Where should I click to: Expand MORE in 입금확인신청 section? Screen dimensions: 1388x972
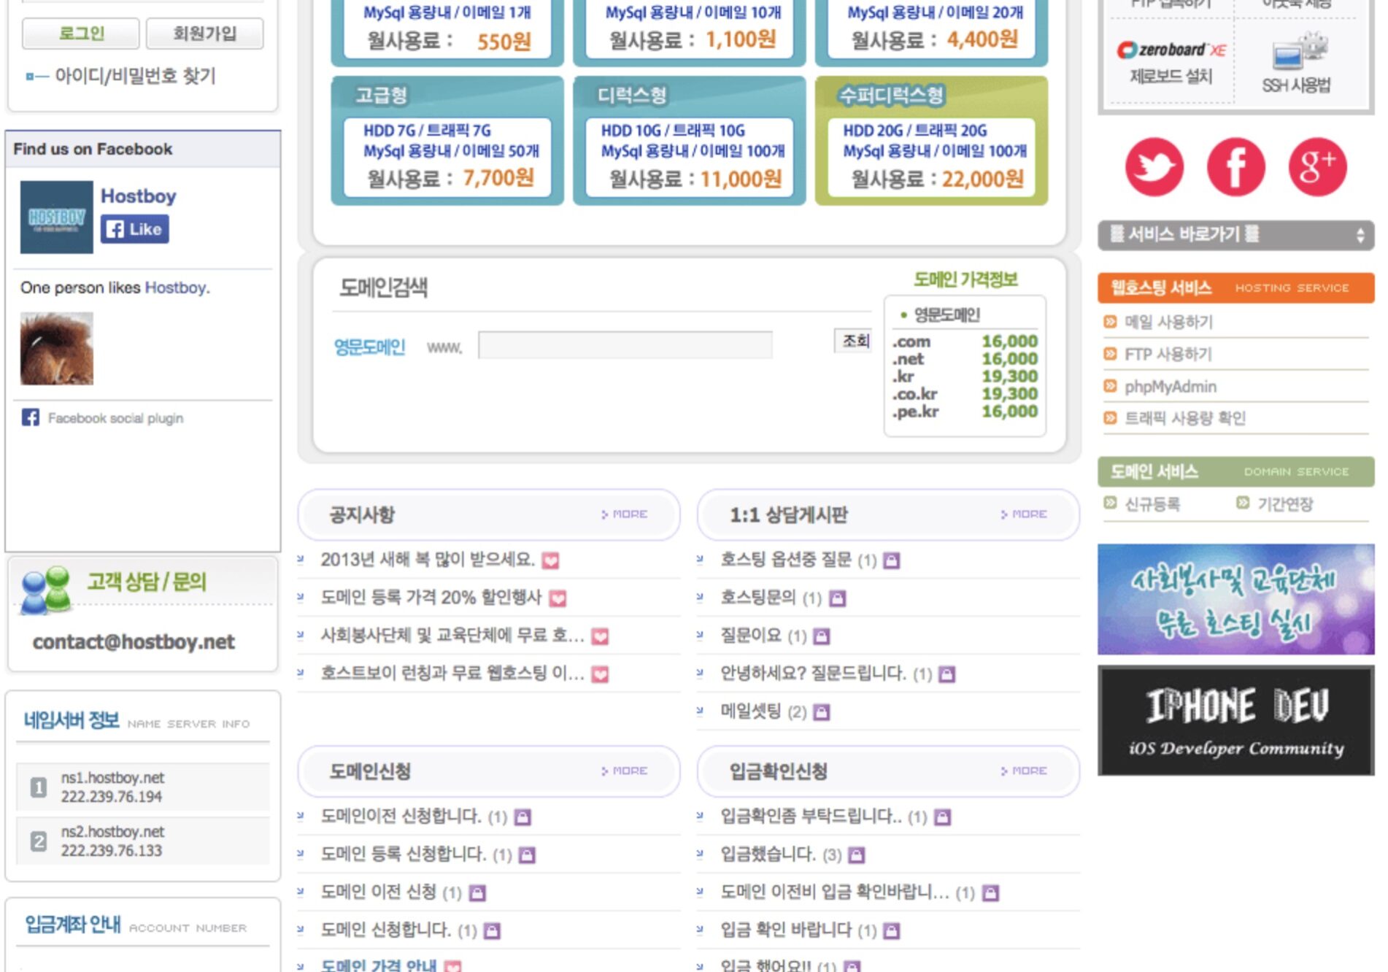click(1024, 771)
